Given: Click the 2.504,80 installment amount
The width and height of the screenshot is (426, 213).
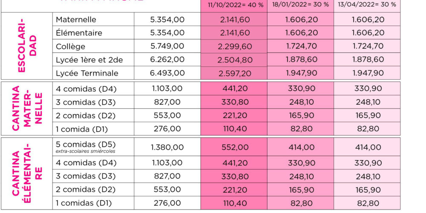Looking at the screenshot, I should point(234,60).
